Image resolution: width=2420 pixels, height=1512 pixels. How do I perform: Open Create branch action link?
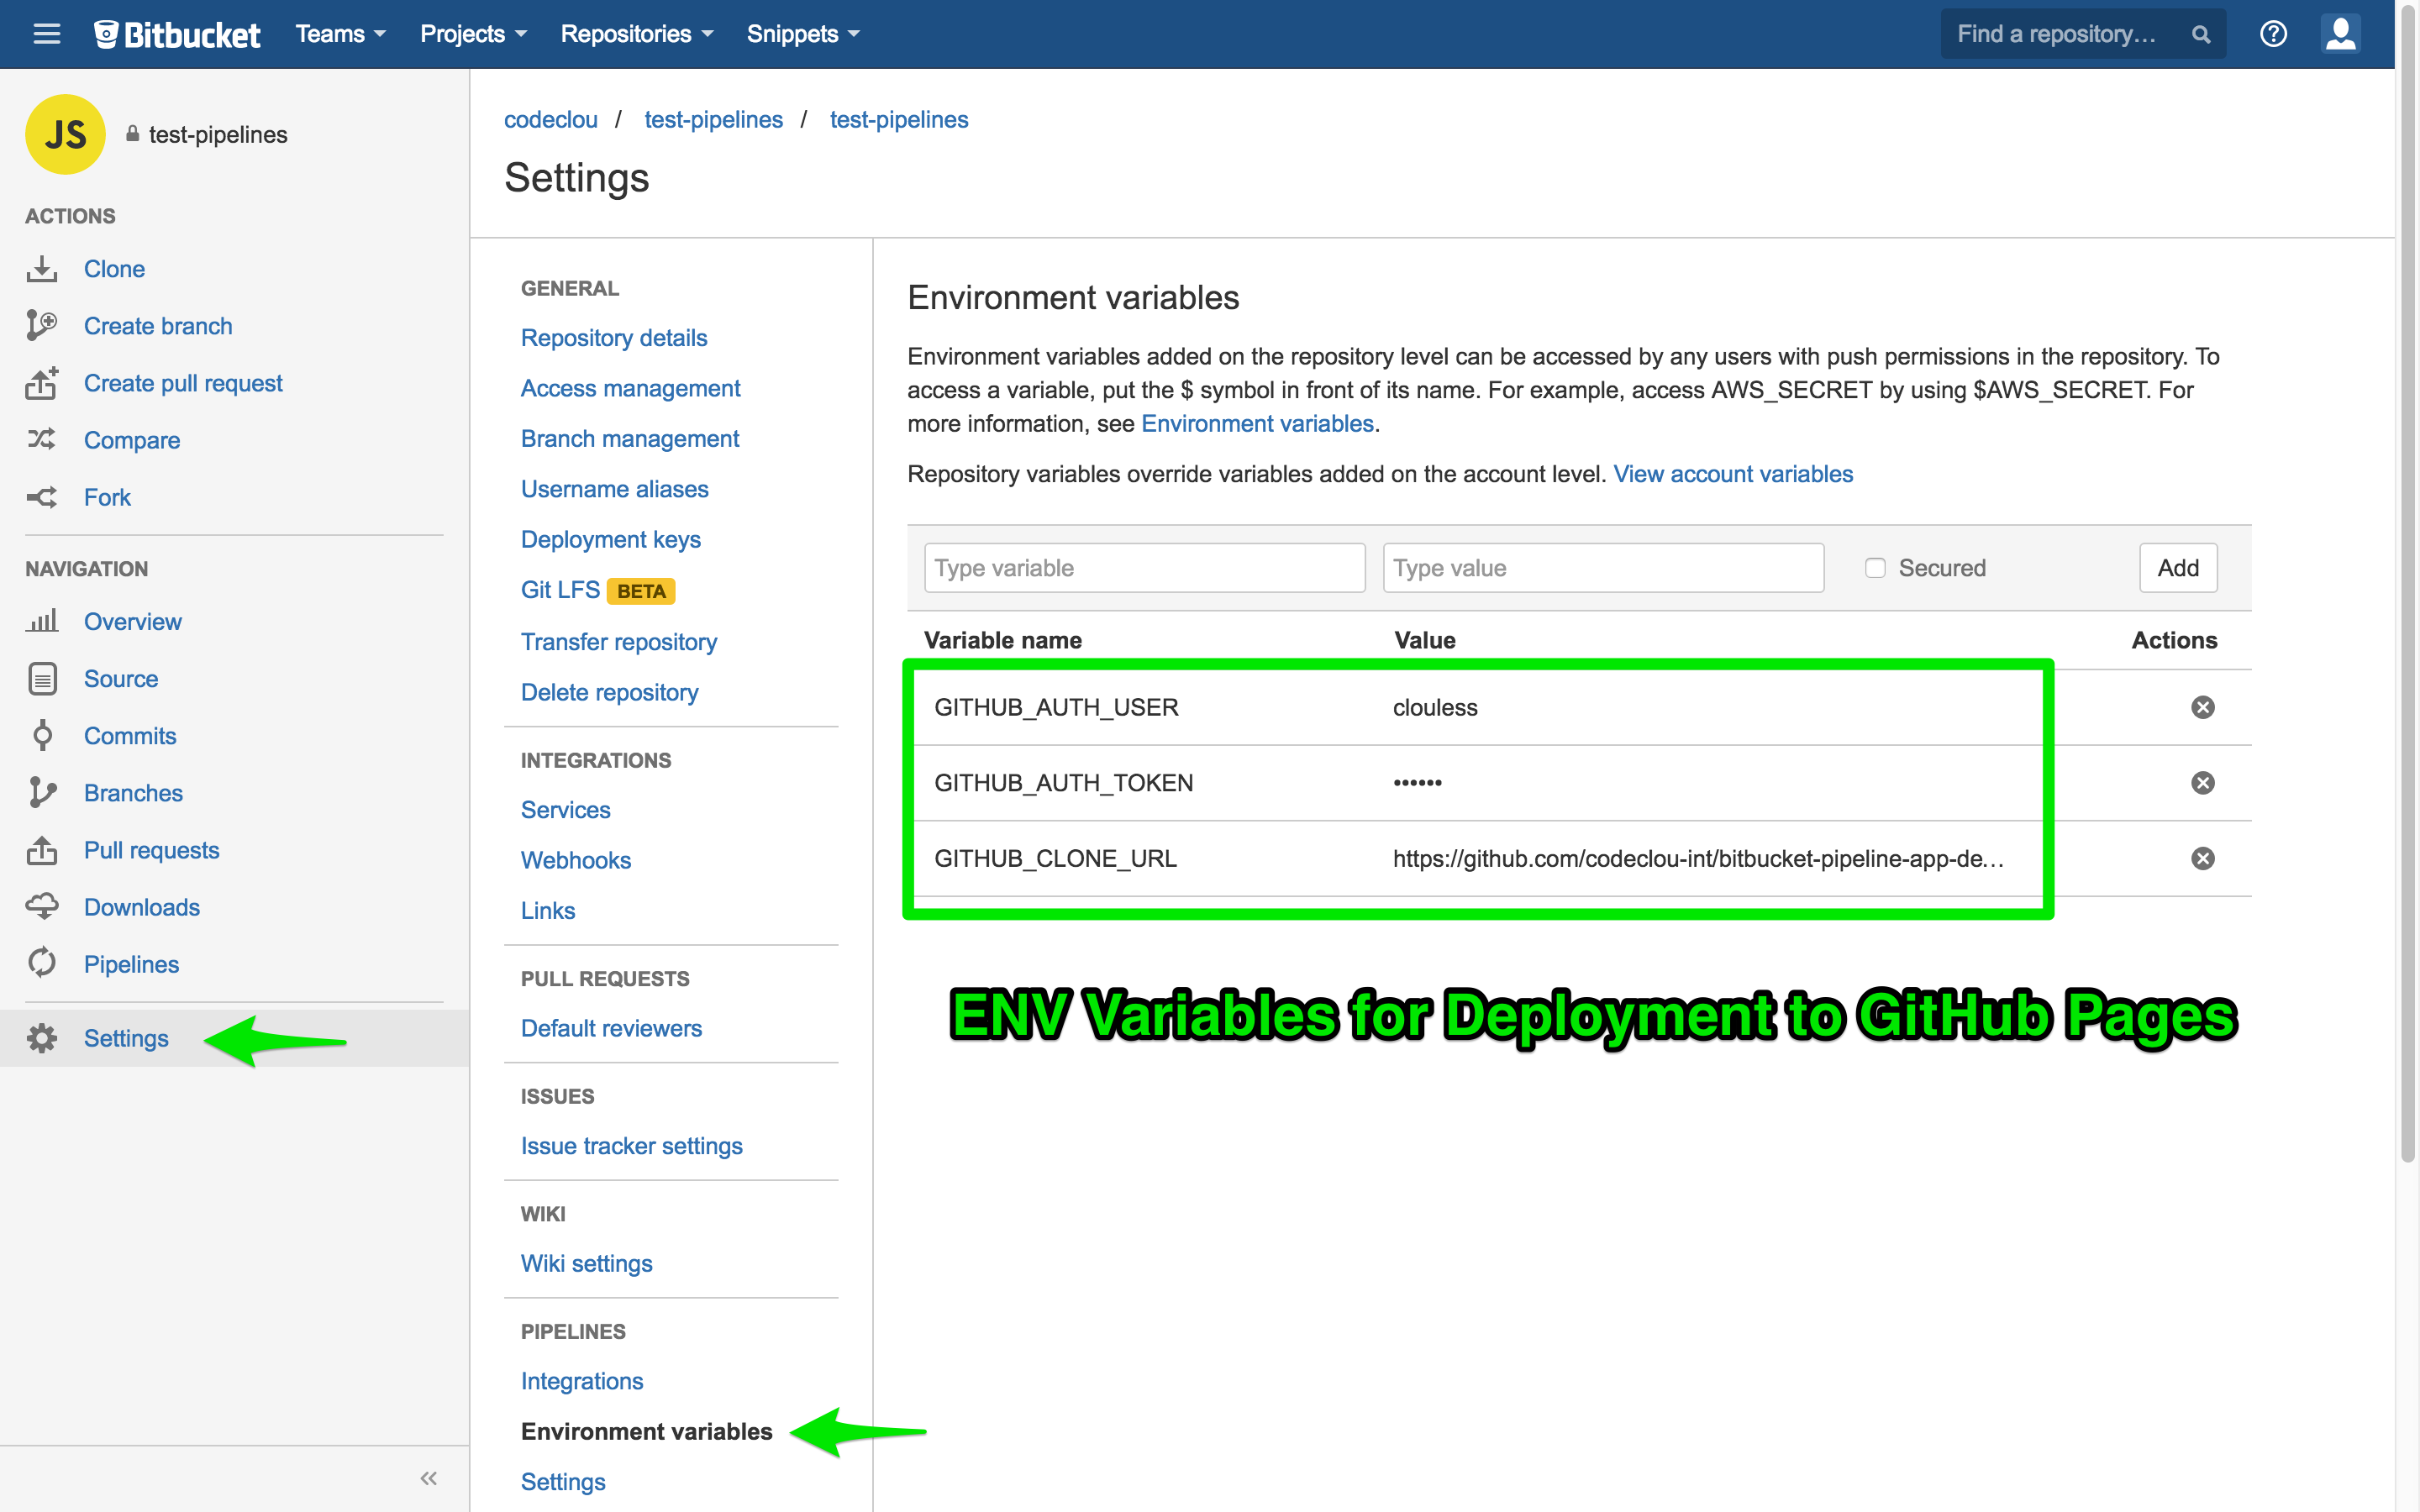click(x=158, y=326)
